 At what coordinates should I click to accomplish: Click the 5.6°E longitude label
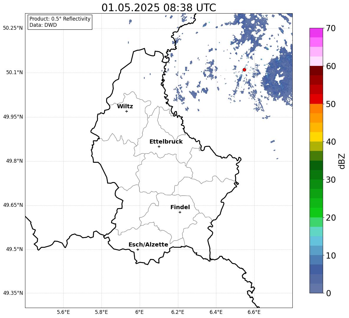pyautogui.click(x=63, y=312)
